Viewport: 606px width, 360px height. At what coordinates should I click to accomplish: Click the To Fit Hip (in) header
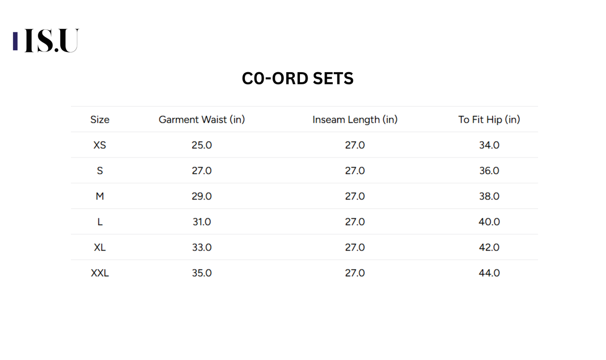[x=489, y=120]
